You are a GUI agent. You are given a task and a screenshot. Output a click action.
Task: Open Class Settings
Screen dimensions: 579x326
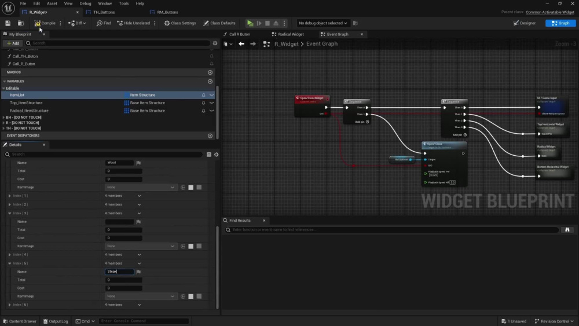click(x=180, y=23)
